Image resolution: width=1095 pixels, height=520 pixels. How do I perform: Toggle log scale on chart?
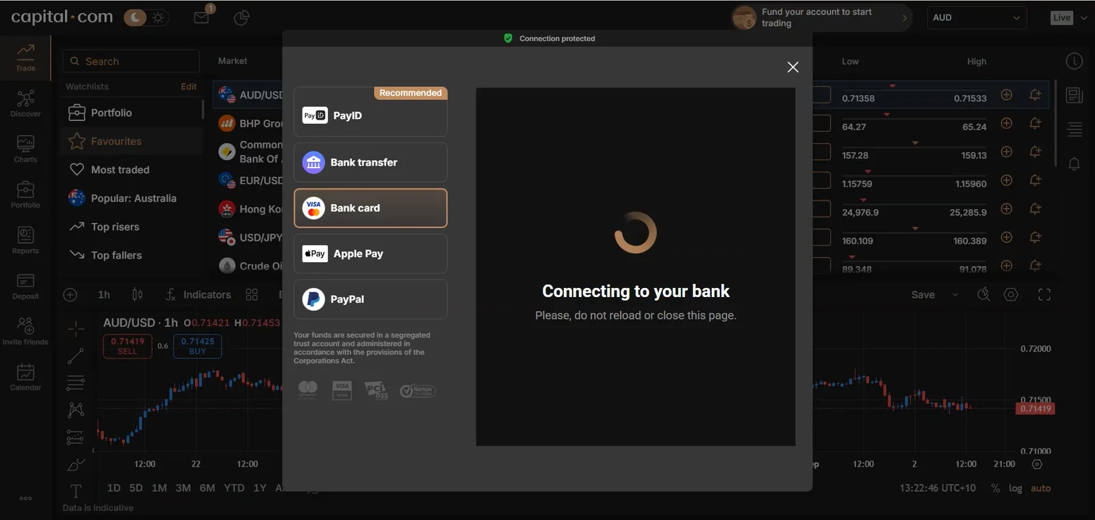pyautogui.click(x=1016, y=489)
